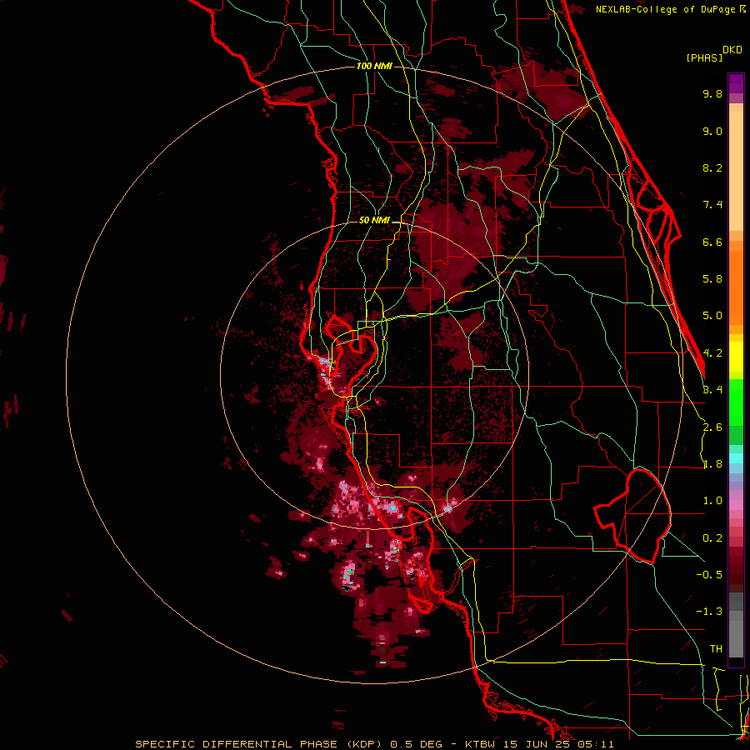Click the -1.3 value on the color scale

(709, 612)
